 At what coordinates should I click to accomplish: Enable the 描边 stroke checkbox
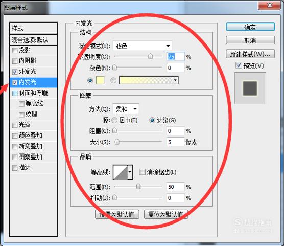15,168
